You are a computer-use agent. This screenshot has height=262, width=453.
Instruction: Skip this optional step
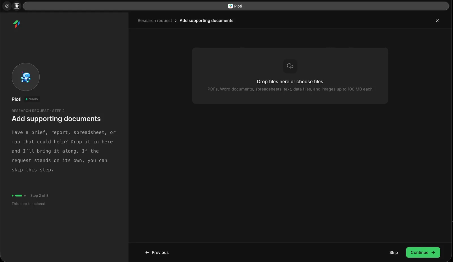point(394,252)
